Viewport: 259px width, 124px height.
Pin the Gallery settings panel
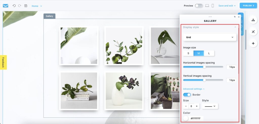tap(235, 17)
